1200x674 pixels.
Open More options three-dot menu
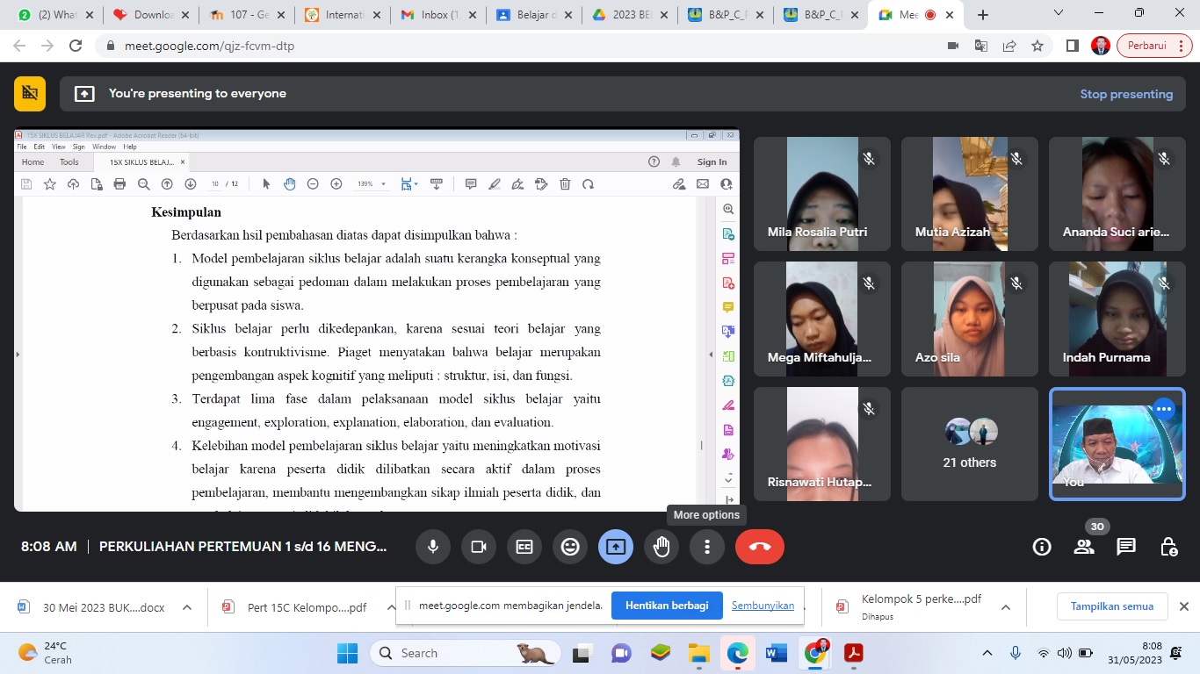(707, 547)
